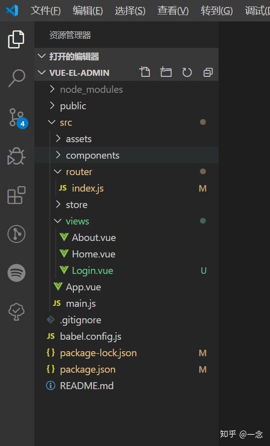Open the 查看(V) menu
The width and height of the screenshot is (270, 446).
pos(173,11)
